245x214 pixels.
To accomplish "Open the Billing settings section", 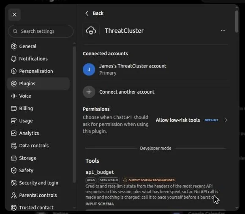I will coord(26,108).
